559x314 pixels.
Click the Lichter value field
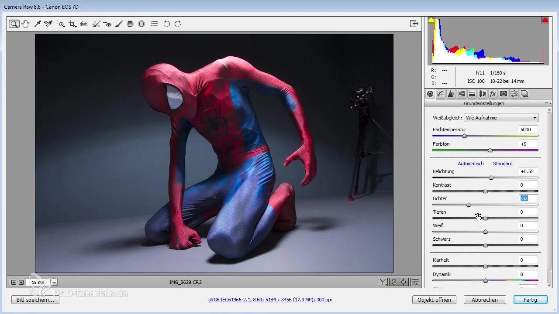point(528,198)
